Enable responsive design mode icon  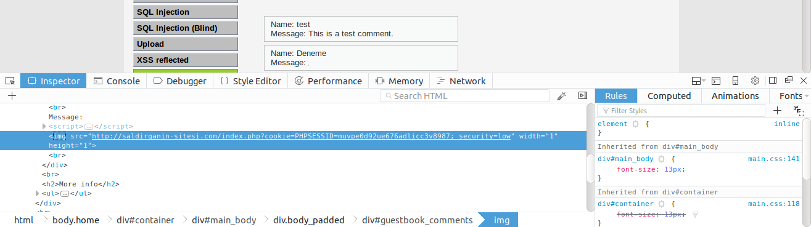pos(735,81)
